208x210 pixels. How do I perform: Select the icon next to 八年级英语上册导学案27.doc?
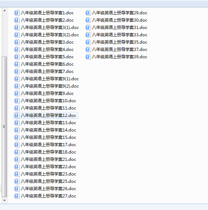tap(17, 196)
